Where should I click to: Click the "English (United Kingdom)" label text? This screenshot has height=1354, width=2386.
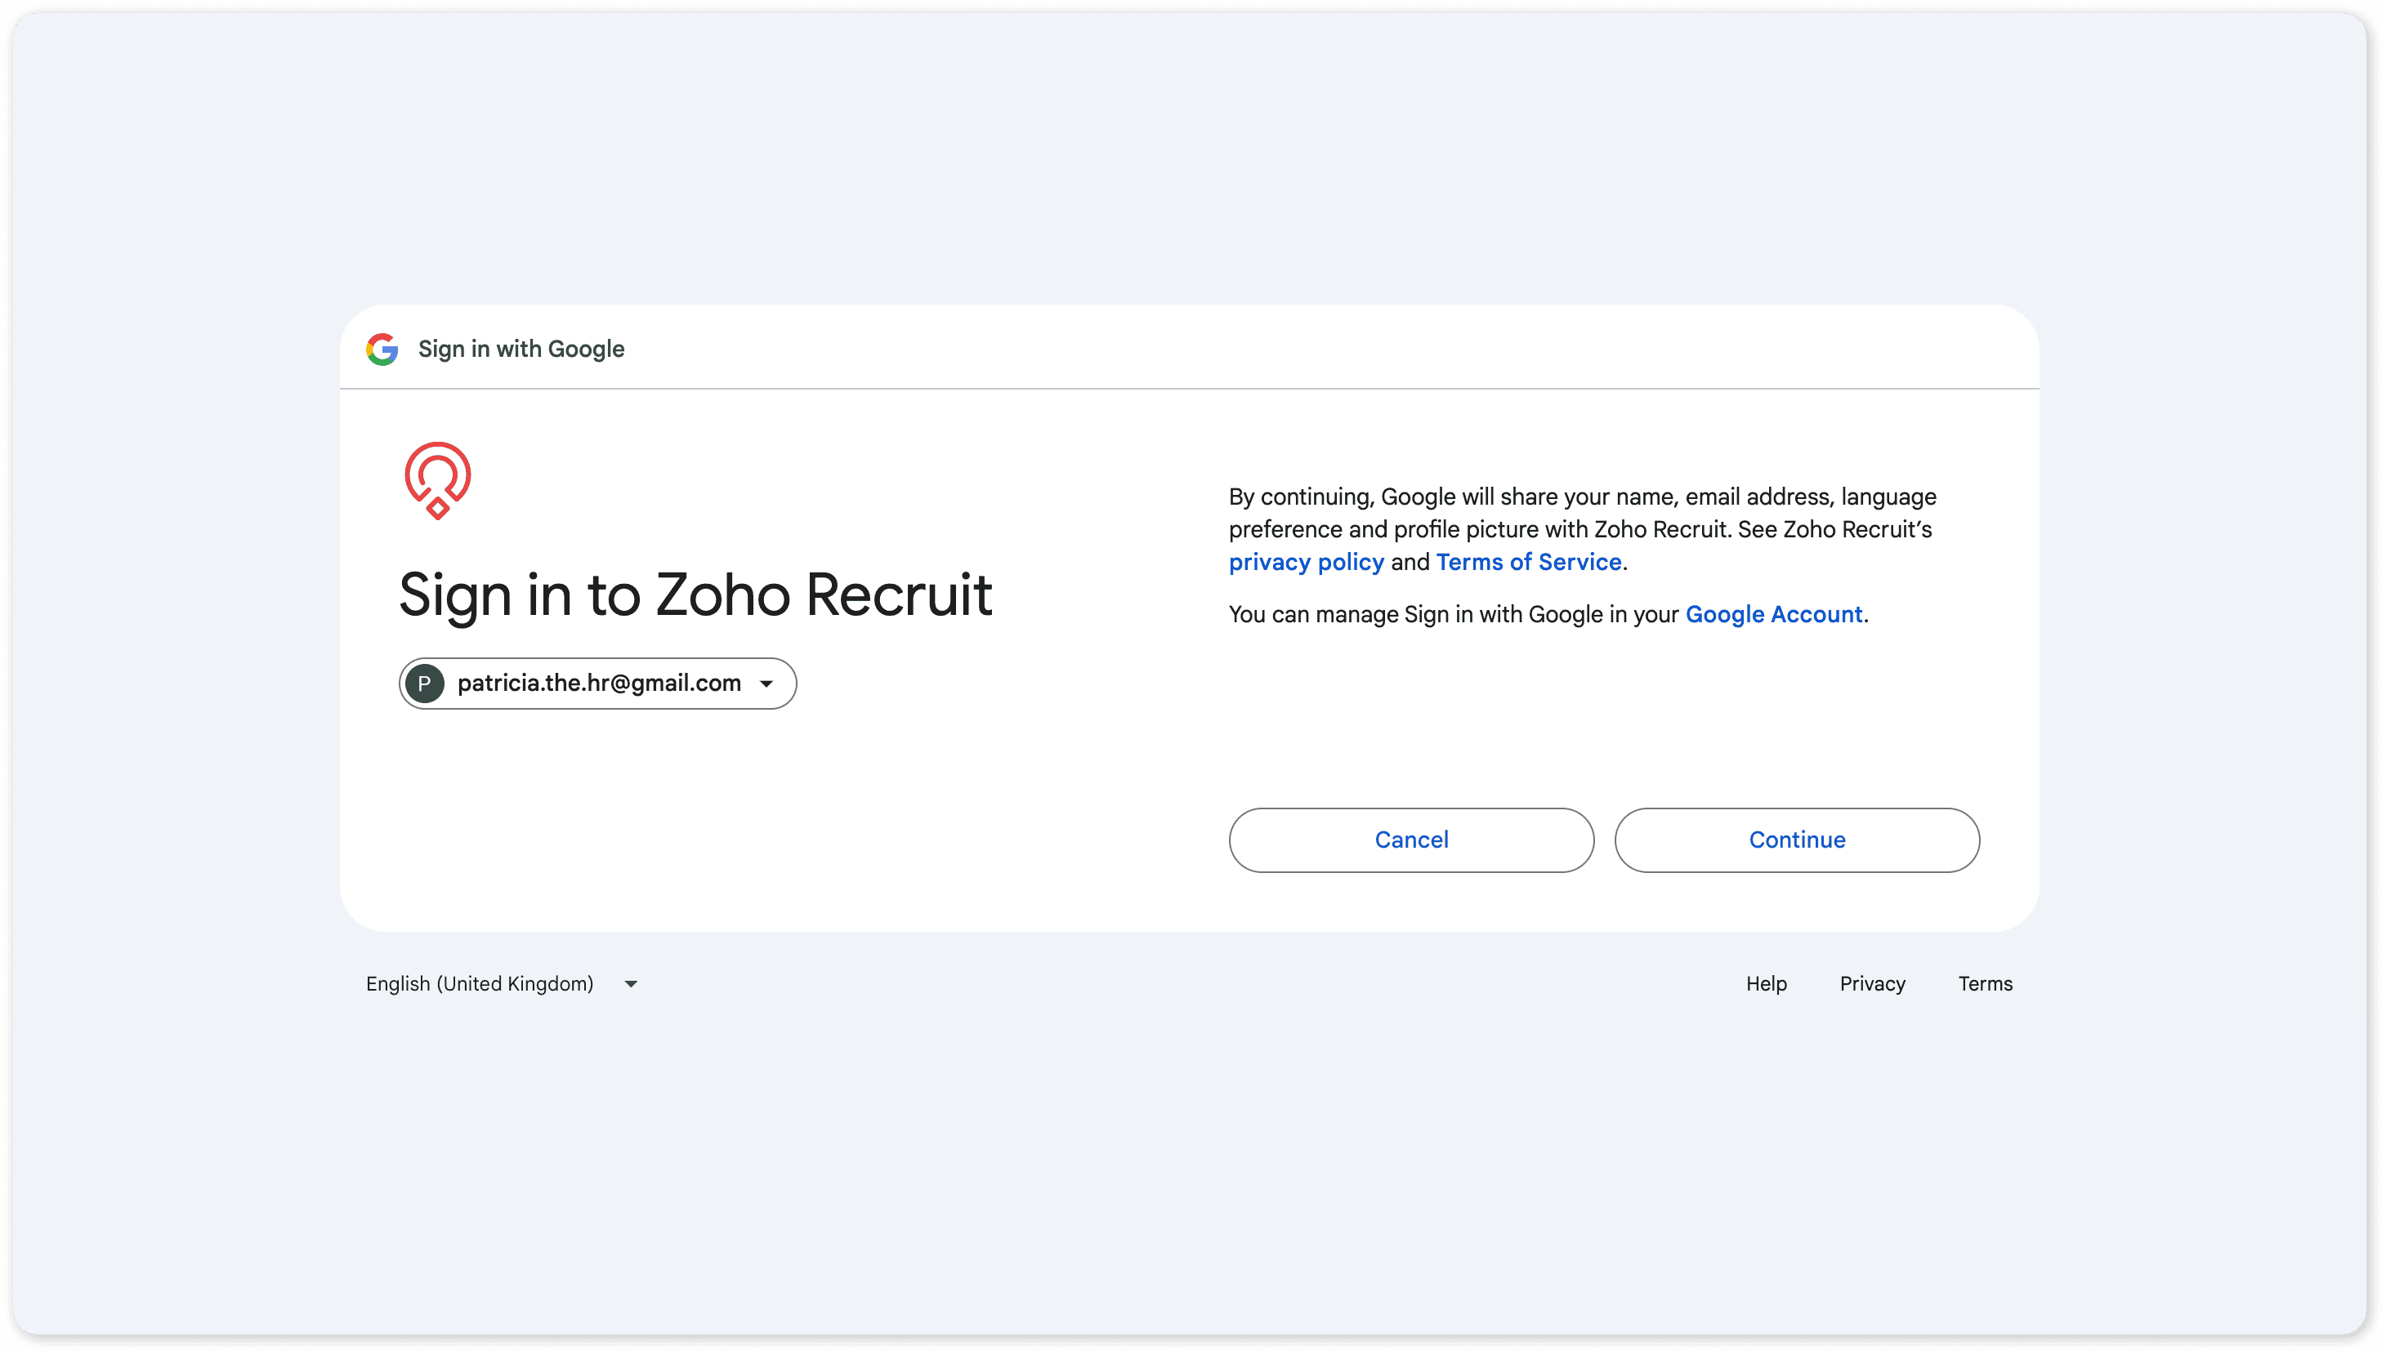pyautogui.click(x=479, y=984)
